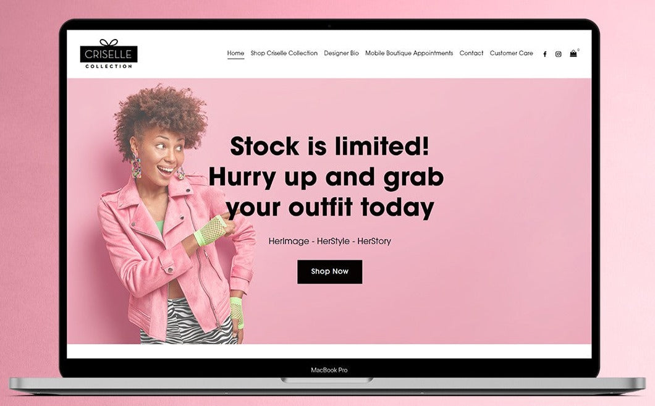
Task: Navigate to Designer Bio
Action: click(341, 53)
